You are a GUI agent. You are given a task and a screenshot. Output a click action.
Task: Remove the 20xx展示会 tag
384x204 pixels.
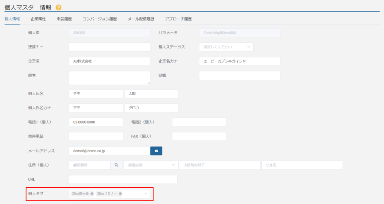(92, 194)
